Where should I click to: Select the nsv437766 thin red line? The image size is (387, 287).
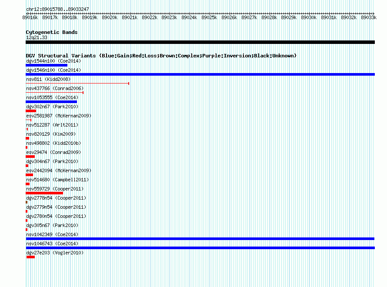point(54,93)
